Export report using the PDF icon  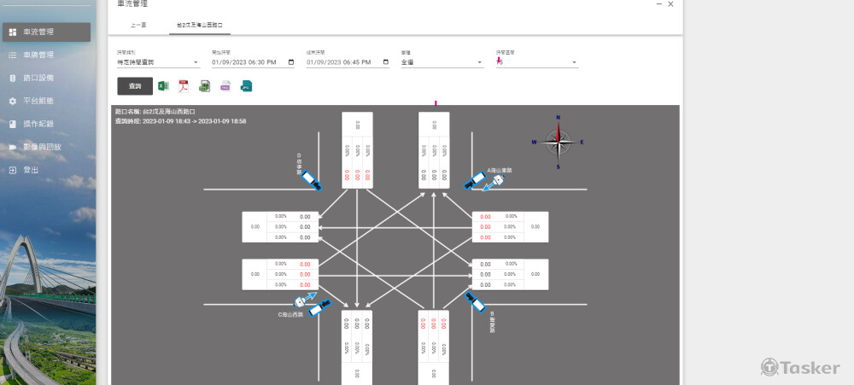[183, 85]
